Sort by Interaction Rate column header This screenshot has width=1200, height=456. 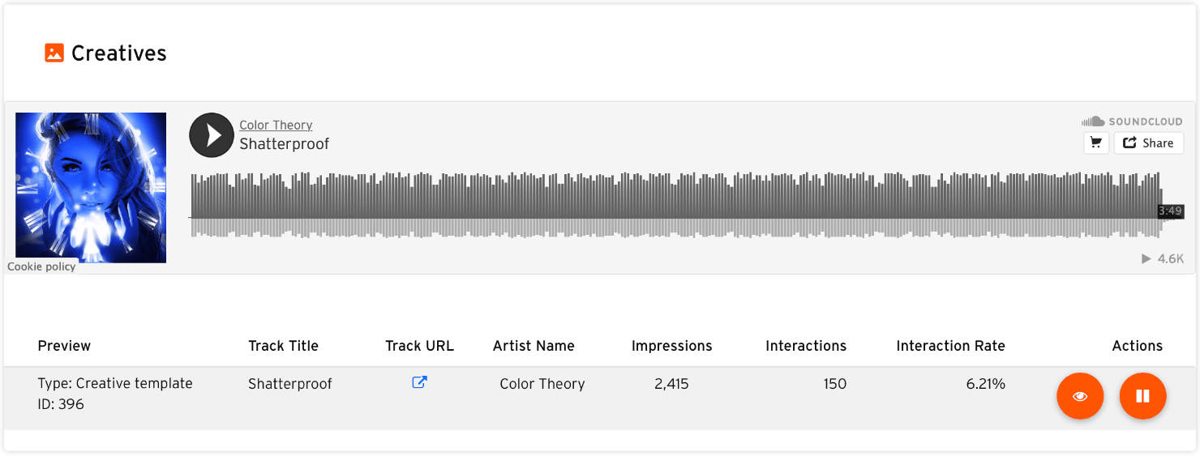(x=950, y=346)
